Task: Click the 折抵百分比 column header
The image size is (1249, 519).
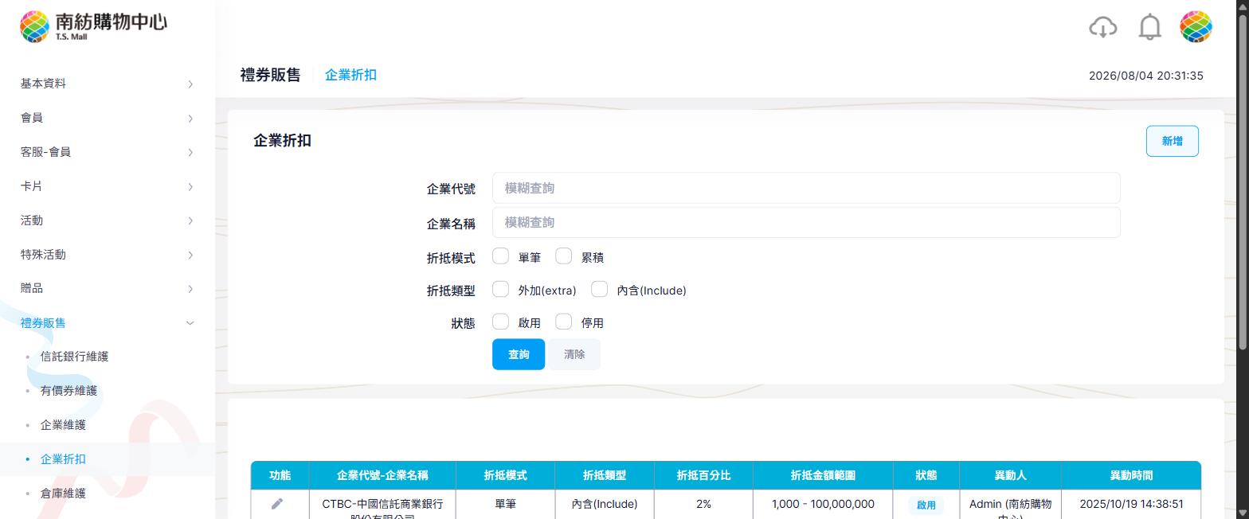Action: 703,475
